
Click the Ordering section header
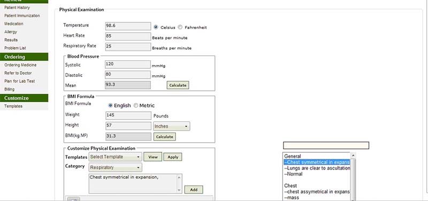[x=24, y=57]
